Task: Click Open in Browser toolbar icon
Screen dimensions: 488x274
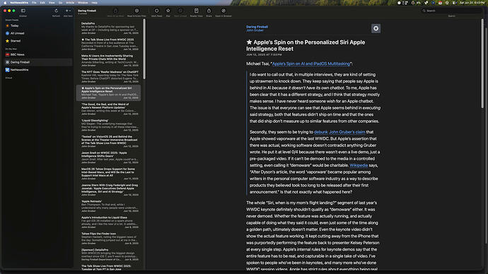Action: [223, 11]
